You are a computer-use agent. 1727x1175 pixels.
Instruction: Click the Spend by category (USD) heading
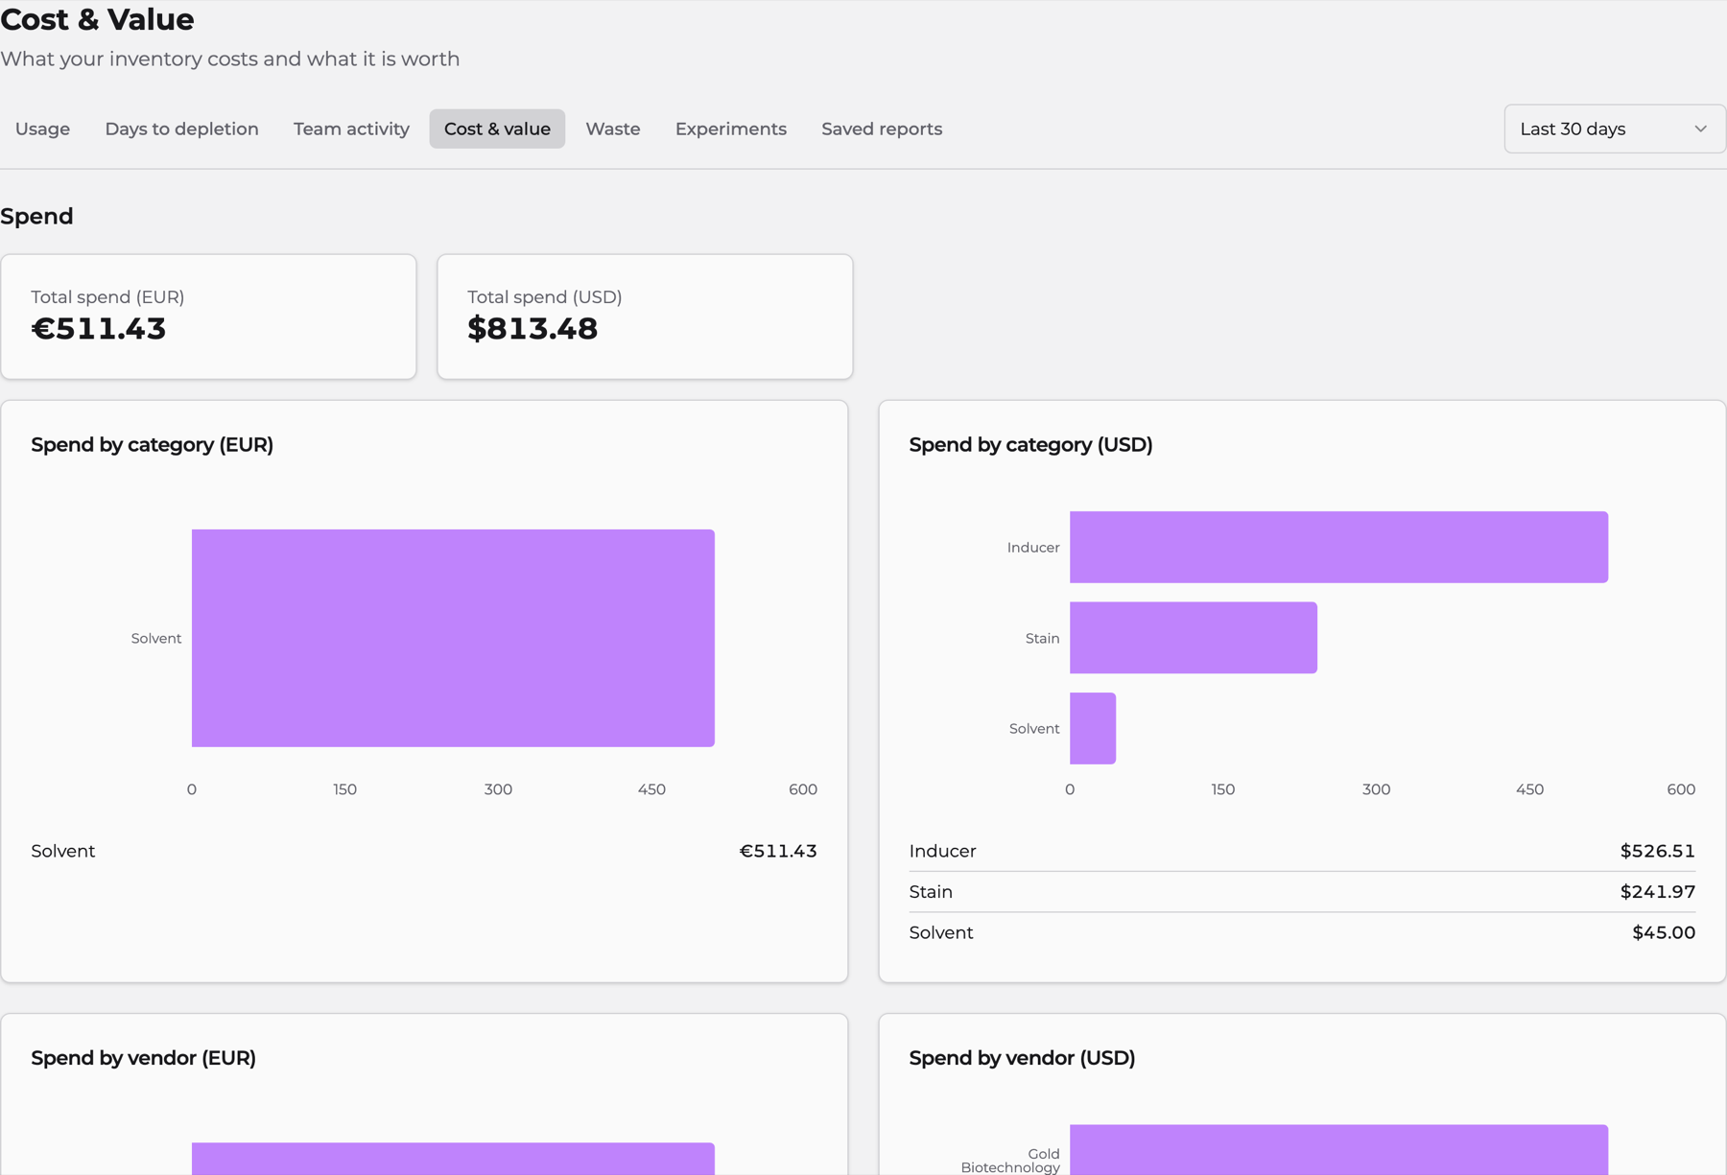[1030, 445]
